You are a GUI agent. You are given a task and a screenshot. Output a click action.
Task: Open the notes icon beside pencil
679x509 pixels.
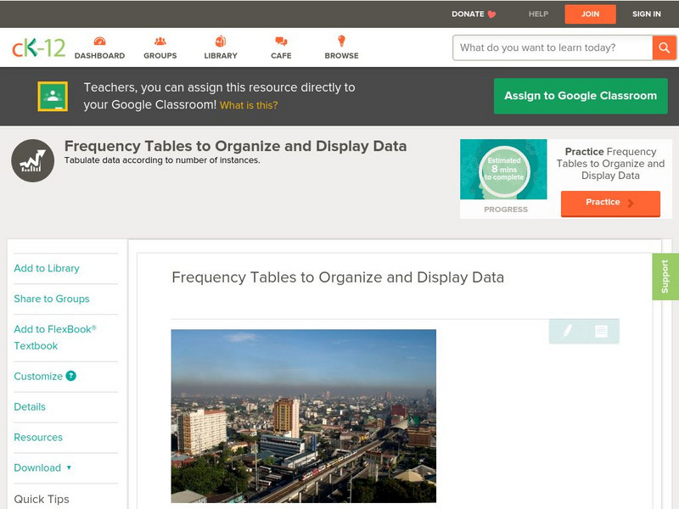(601, 331)
